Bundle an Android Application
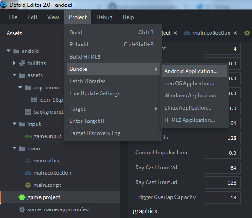The image size is (252, 218). [x=194, y=71]
